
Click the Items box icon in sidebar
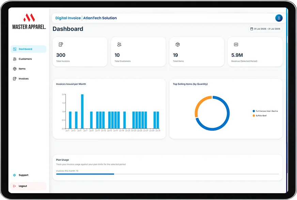[x=15, y=69]
